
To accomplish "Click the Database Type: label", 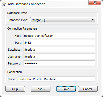I will (18, 20).
